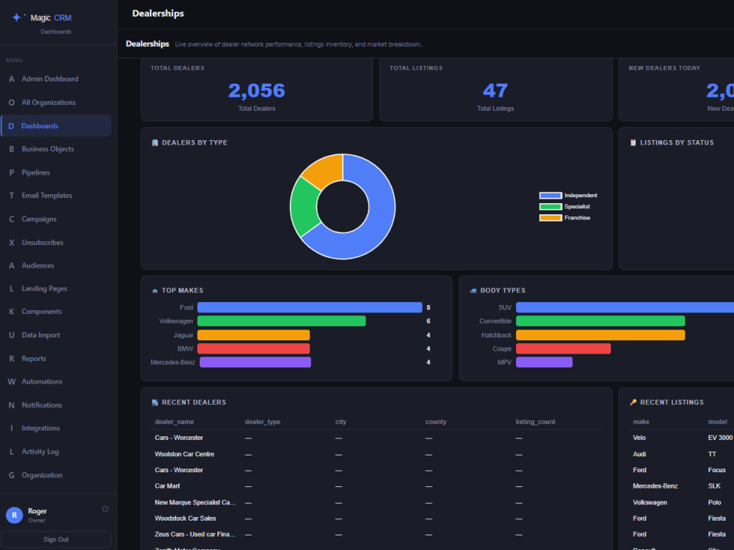Click the letter O icon for All Organizations

pos(11,103)
